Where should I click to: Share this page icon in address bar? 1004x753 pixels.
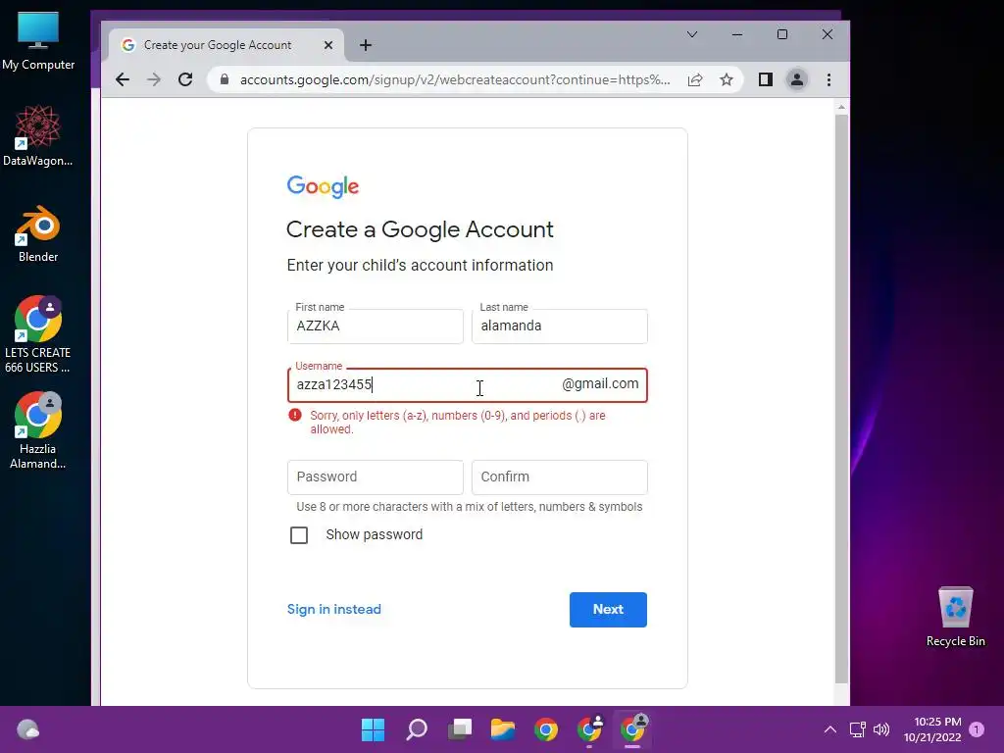[695, 79]
